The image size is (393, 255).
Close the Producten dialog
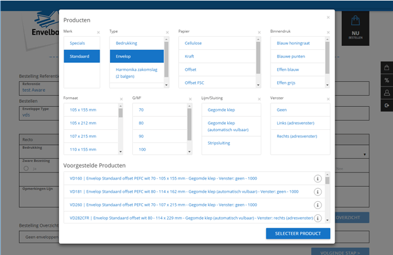328,17
